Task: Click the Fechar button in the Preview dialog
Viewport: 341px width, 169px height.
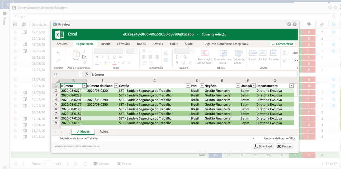Action: [x=284, y=146]
